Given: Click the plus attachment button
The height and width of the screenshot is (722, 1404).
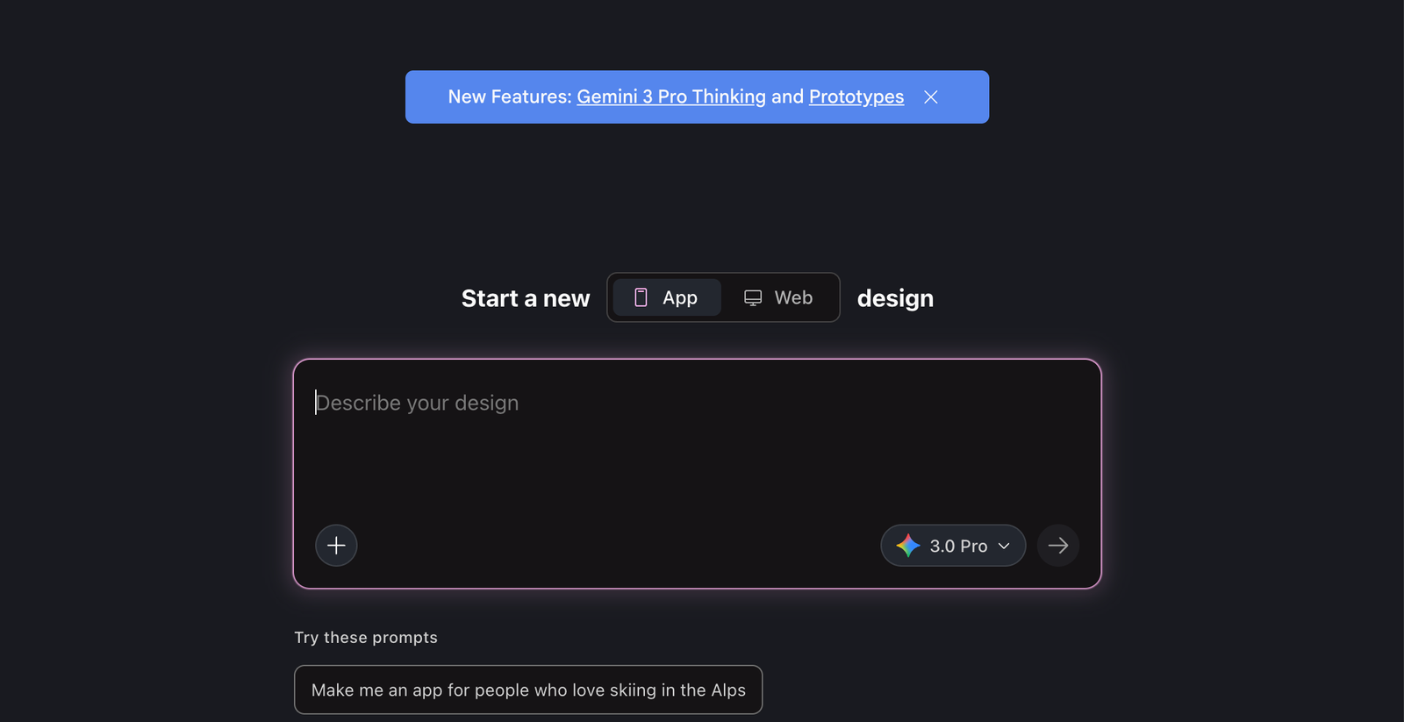Looking at the screenshot, I should (336, 546).
